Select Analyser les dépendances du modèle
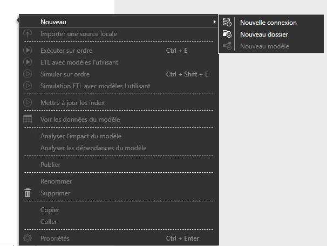Screen dimensions: 327x246 pos(93,148)
